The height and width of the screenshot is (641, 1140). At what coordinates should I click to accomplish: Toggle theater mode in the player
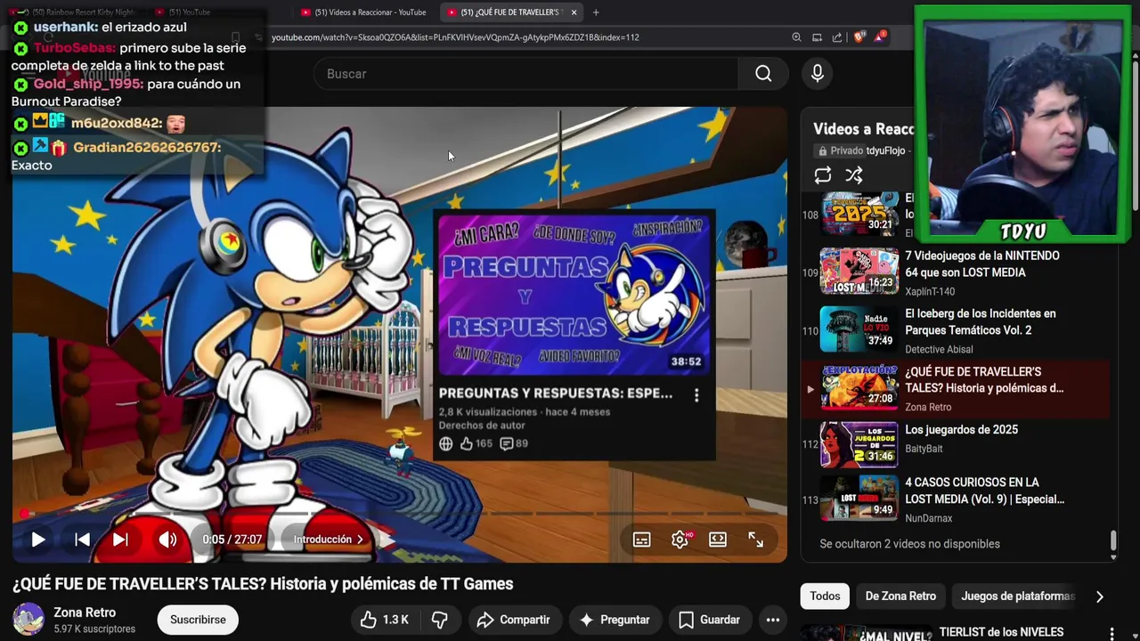point(718,540)
